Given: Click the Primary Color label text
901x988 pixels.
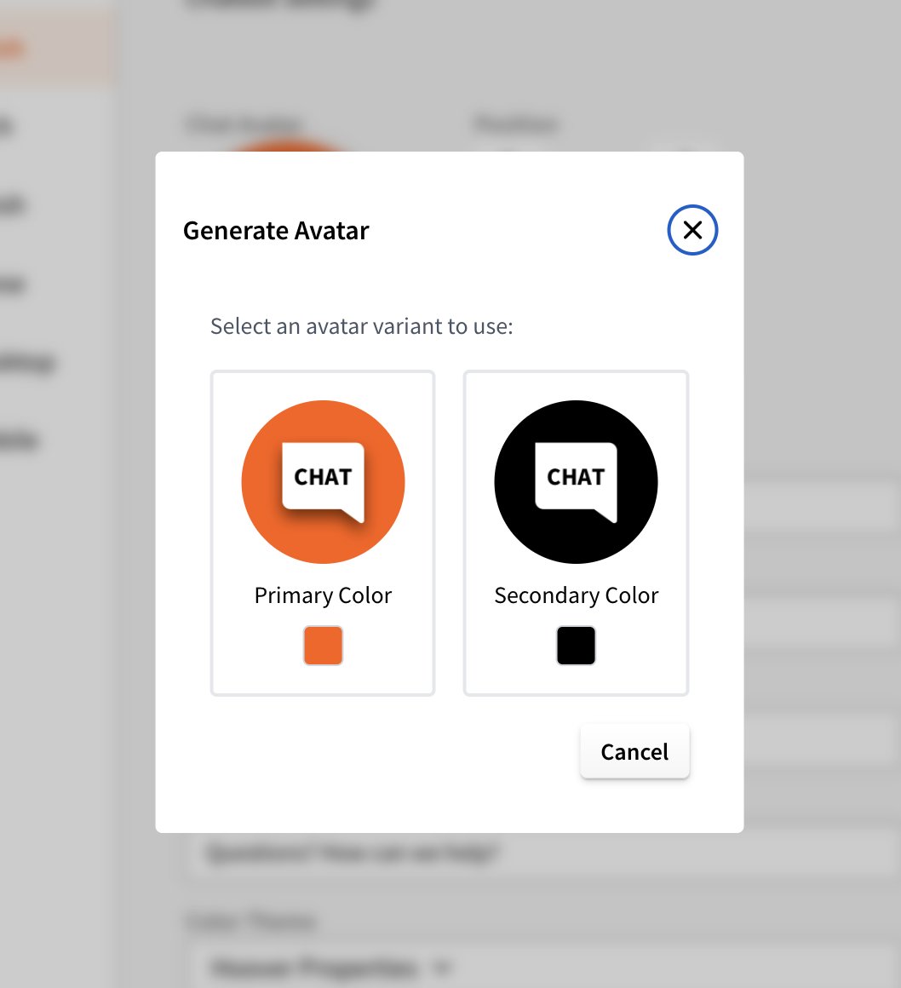Looking at the screenshot, I should (x=323, y=595).
